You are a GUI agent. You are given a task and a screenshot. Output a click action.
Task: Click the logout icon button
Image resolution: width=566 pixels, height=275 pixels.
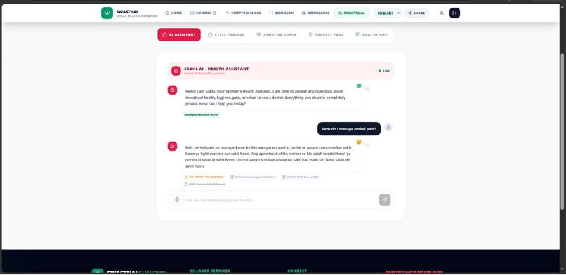tap(454, 13)
